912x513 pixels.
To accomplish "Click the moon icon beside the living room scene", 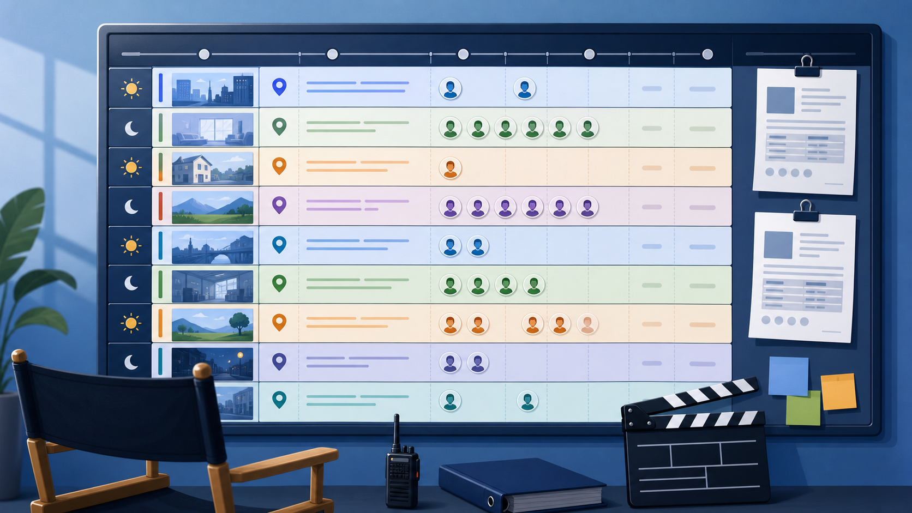I will (x=131, y=128).
